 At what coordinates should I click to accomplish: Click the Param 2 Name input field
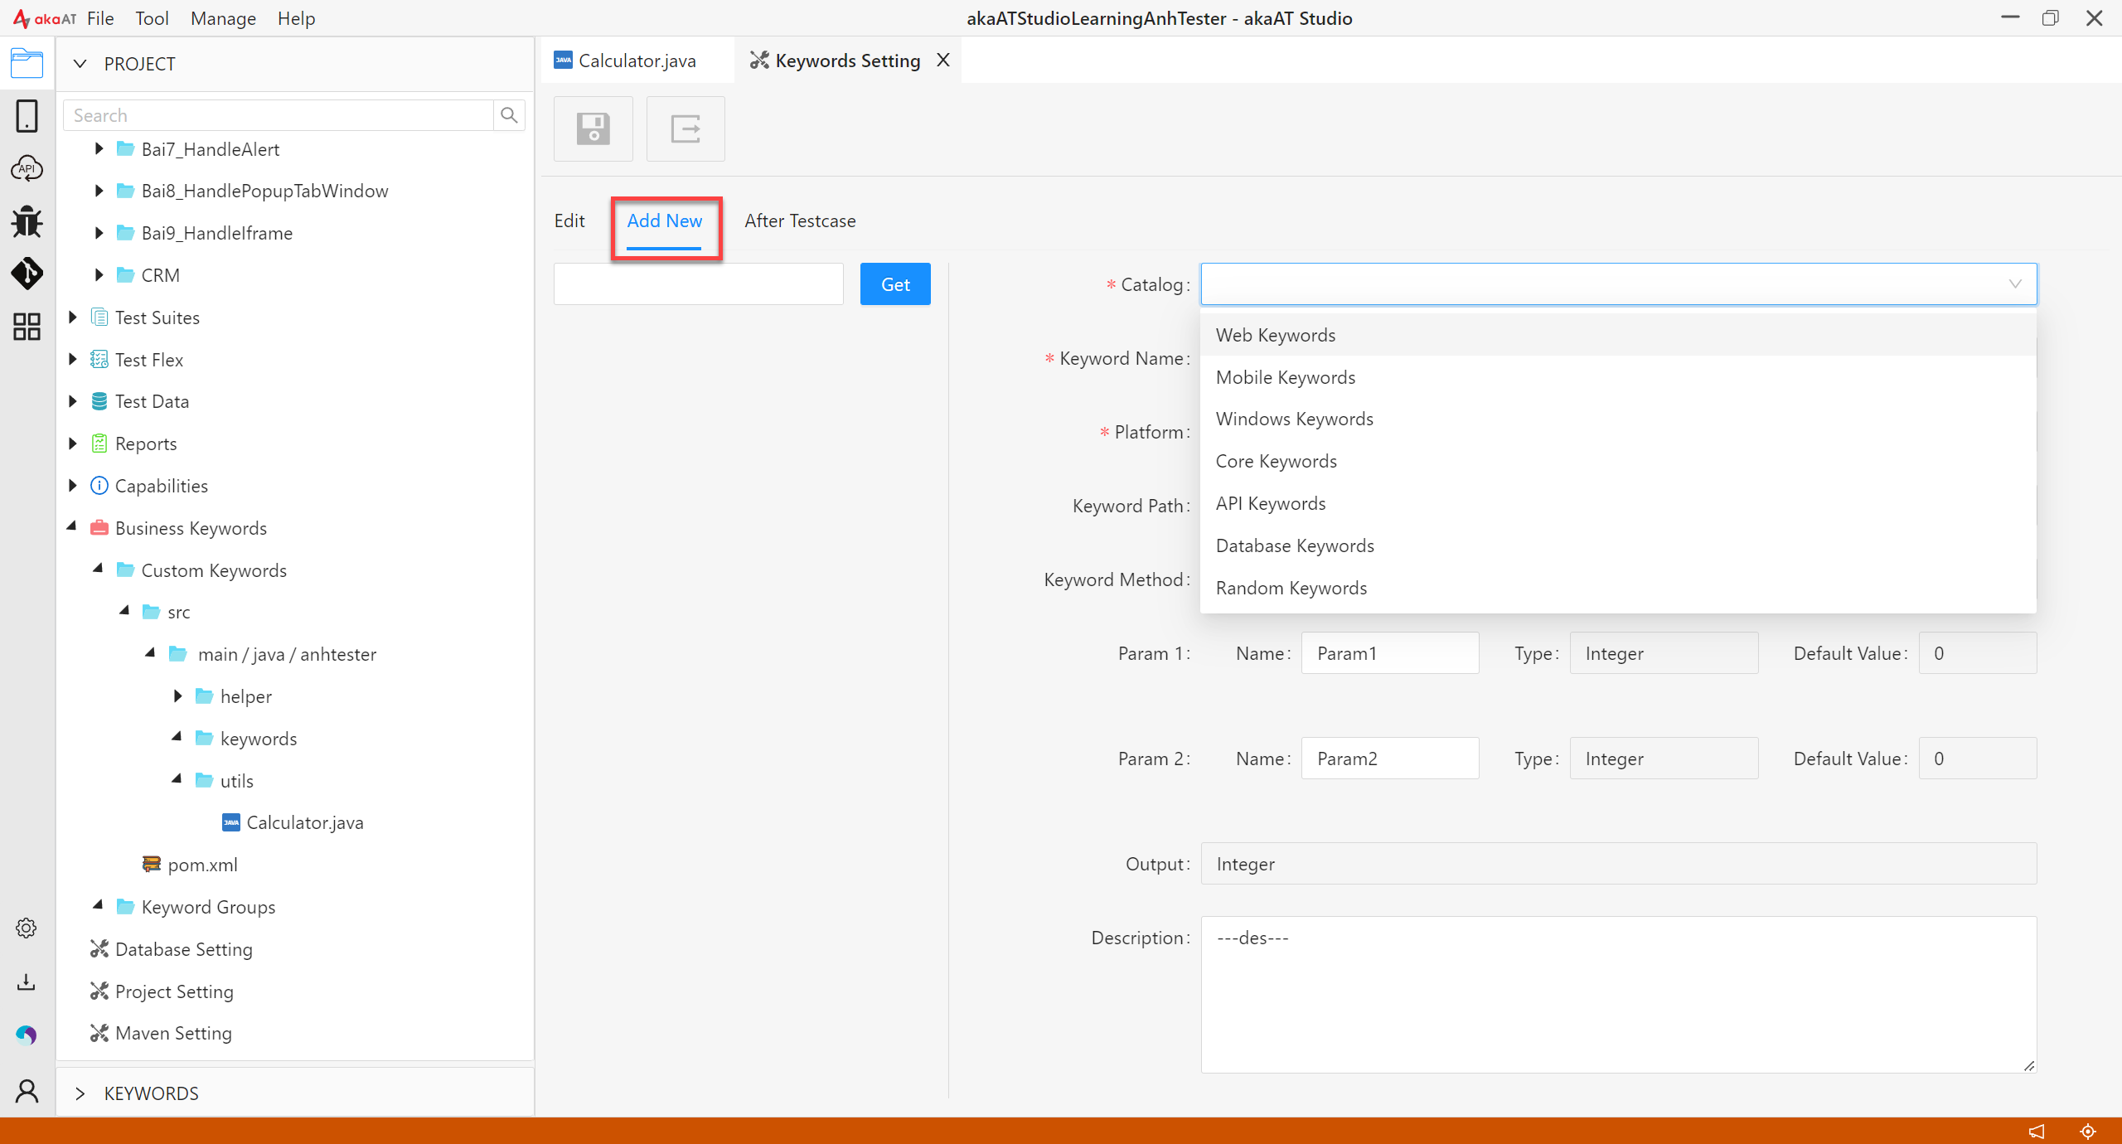(x=1390, y=759)
